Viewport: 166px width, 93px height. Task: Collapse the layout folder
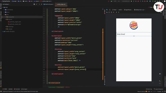coord(6,19)
